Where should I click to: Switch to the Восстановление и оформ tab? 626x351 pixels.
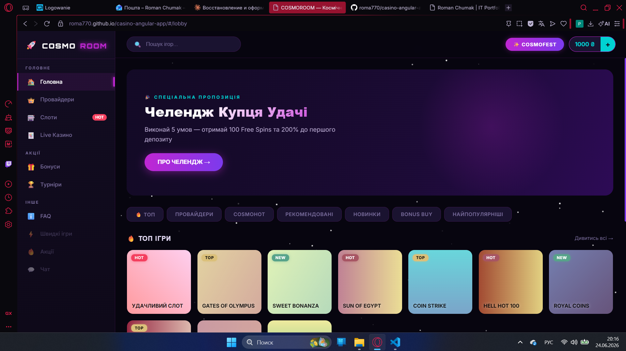click(229, 7)
